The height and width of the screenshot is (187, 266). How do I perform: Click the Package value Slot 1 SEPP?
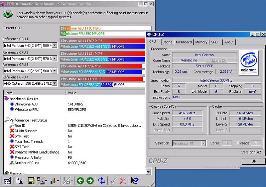coord(204,66)
